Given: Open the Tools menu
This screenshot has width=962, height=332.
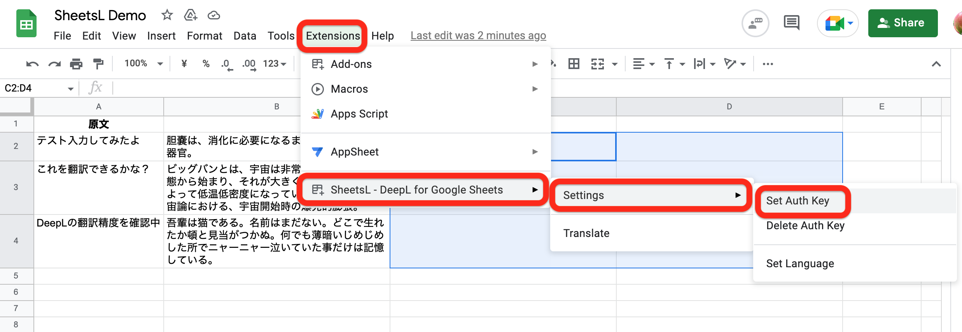Looking at the screenshot, I should tap(281, 36).
